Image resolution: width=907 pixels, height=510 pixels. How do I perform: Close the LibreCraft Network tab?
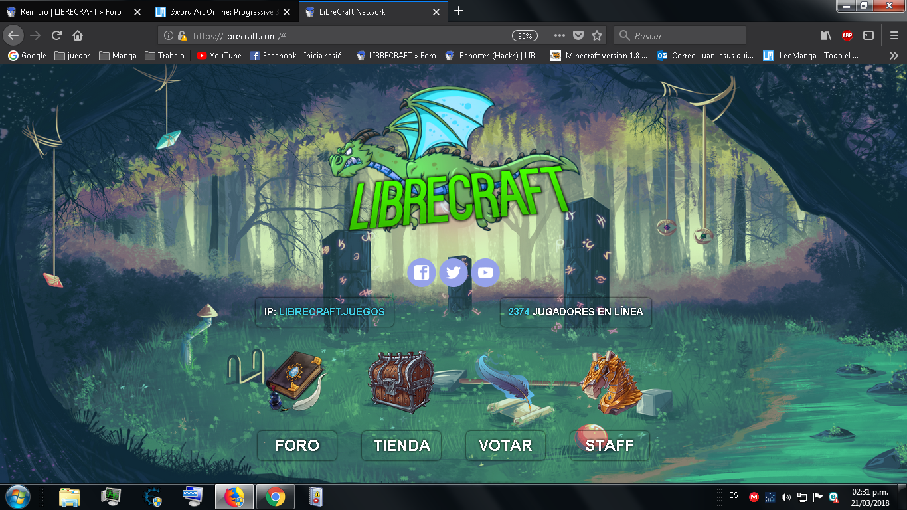coord(436,12)
